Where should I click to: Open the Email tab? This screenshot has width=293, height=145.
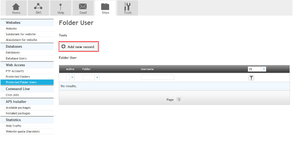click(83, 8)
